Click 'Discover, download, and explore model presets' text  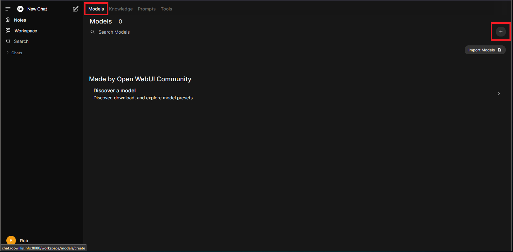point(143,98)
